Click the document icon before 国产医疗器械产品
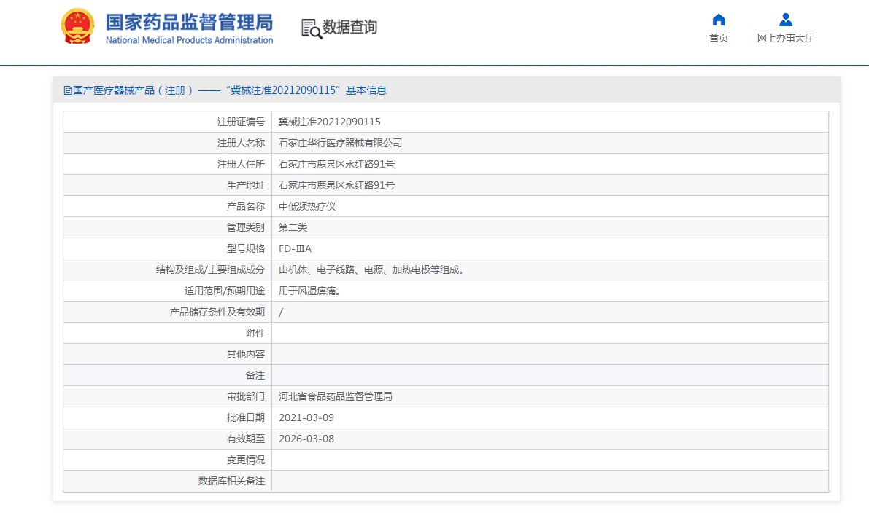Image resolution: width=869 pixels, height=518 pixels. [68, 90]
